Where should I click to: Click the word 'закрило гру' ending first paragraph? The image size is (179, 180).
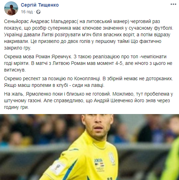tap(17, 48)
